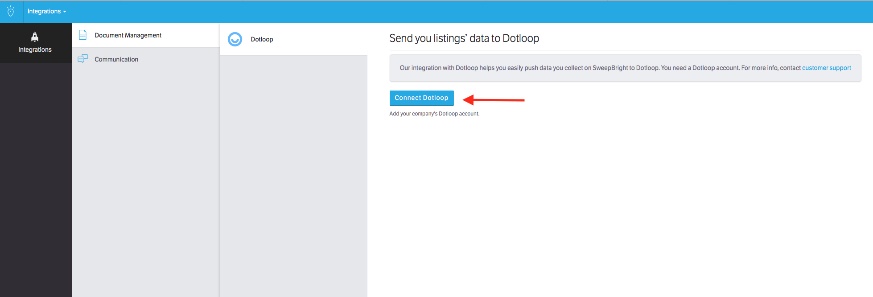
Task: Click the red arrow beside Connect Dotloop
Action: tap(494, 100)
